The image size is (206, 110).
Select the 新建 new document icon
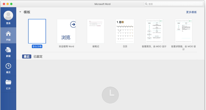pos(8,50)
